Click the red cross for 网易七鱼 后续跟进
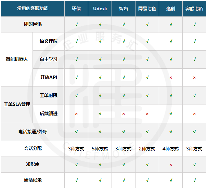The height and width of the screenshot is (189, 207). 147,114
